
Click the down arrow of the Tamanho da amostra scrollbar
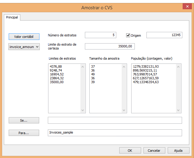[x=124, y=110]
